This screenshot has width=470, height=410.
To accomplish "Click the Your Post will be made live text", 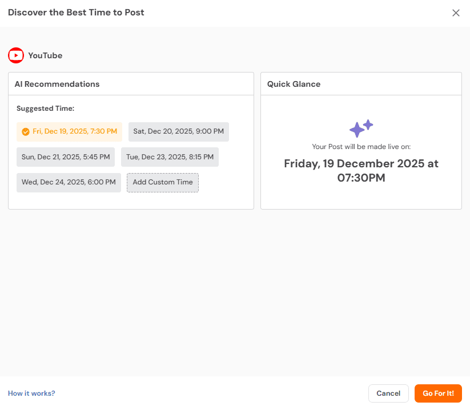I will pos(361,147).
